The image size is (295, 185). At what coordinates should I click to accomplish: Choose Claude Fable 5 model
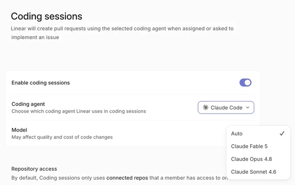pyautogui.click(x=258, y=146)
